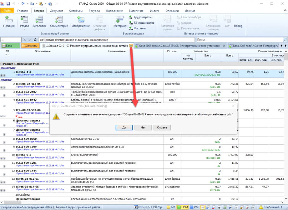Image resolution: width=288 pixels, height=210 pixels.
Task: Toggle БИМ mode in the status bar
Action: pyautogui.click(x=183, y=207)
